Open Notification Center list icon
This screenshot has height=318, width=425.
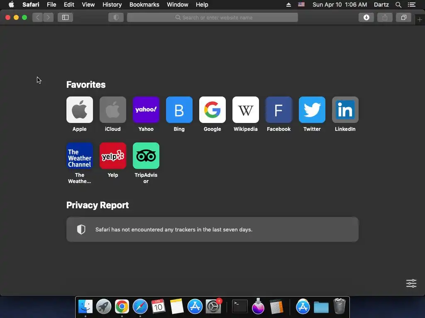click(411, 5)
